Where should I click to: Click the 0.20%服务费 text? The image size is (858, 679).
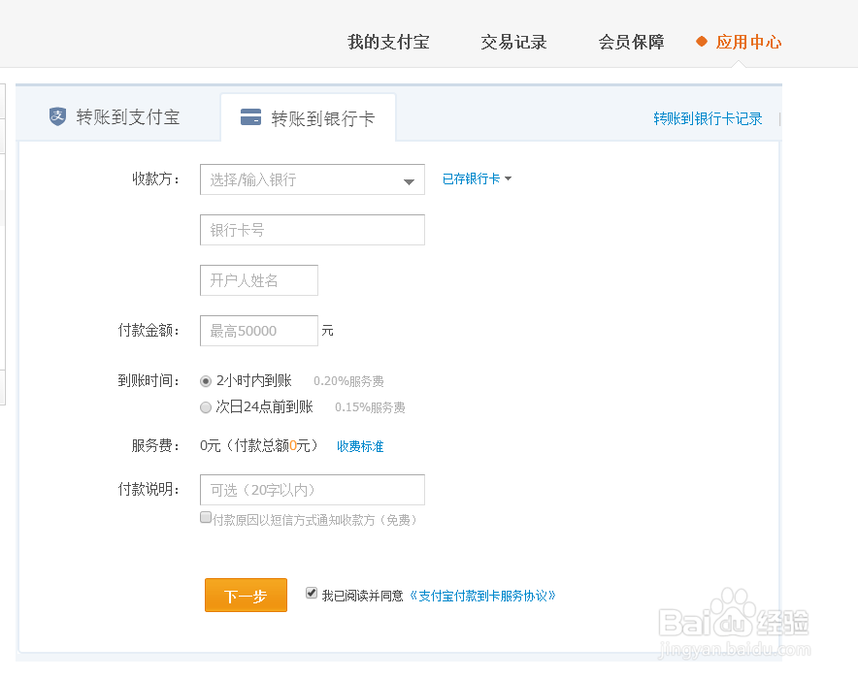(x=348, y=381)
